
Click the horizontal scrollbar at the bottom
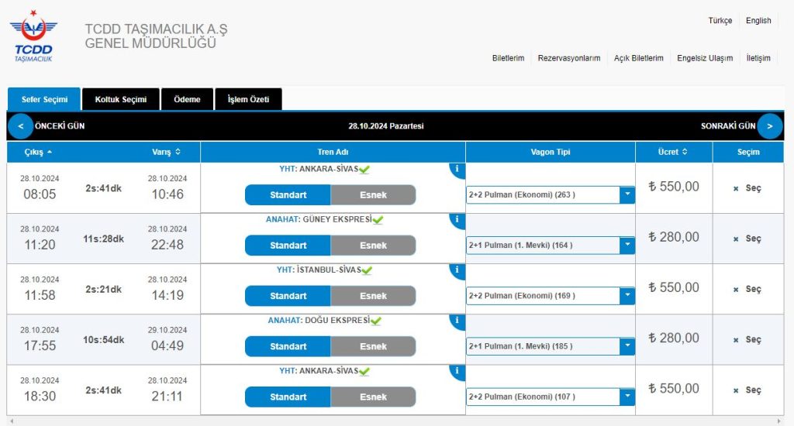tap(397, 421)
